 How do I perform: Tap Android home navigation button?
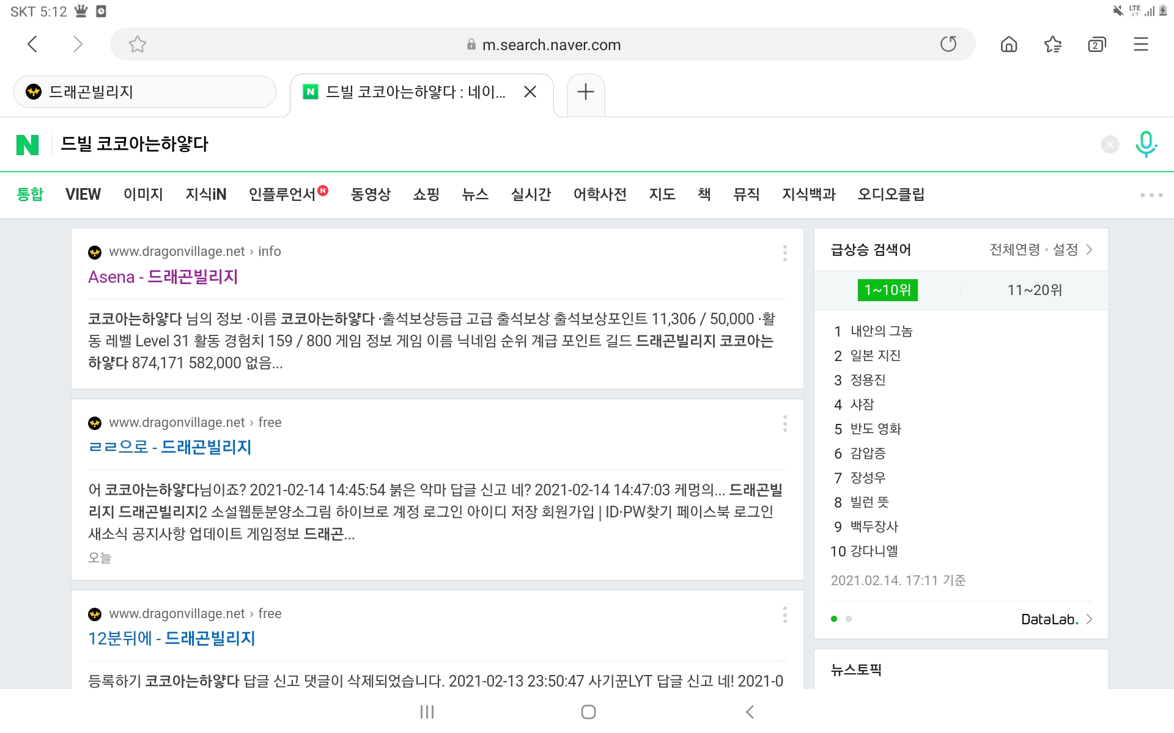click(588, 712)
